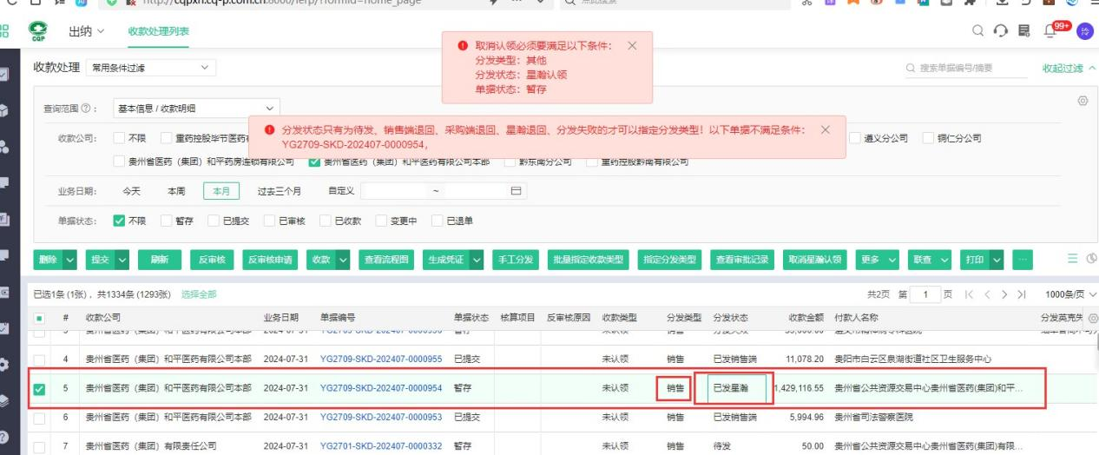Click the sidebar cube icon

[3, 110]
